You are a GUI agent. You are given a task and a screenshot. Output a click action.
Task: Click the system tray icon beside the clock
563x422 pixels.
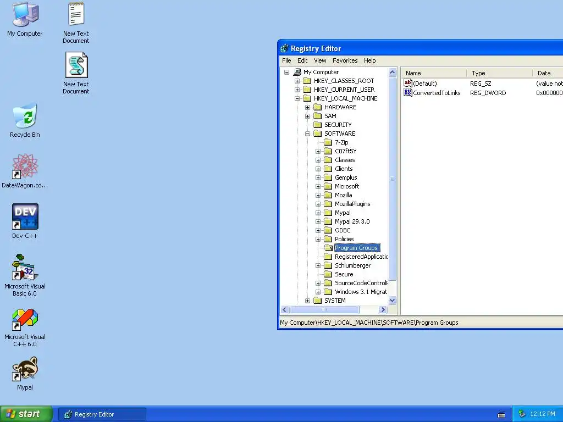click(522, 414)
